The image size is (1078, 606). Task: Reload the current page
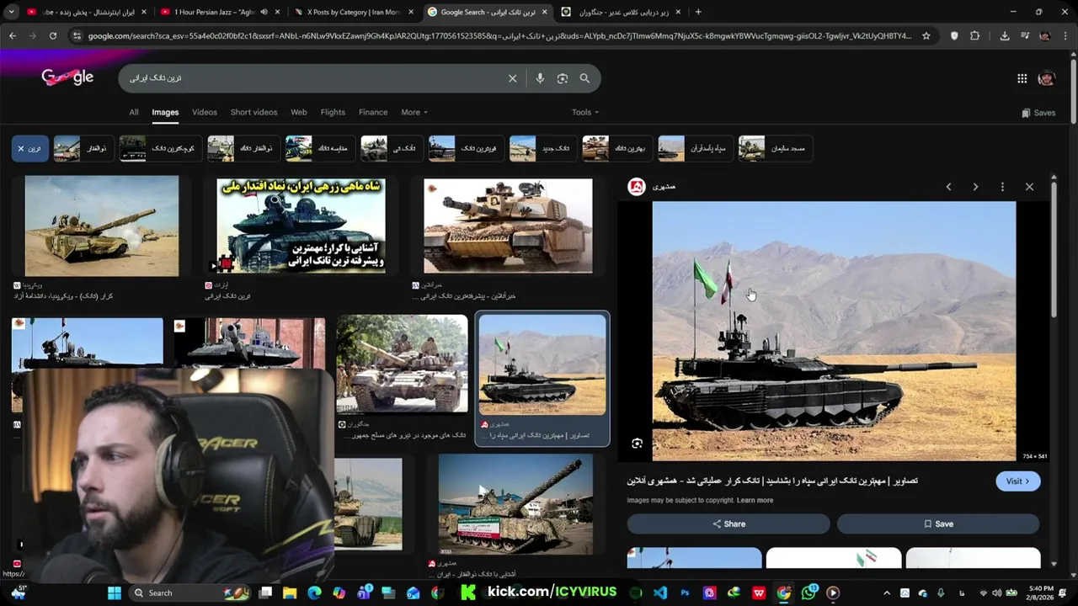pyautogui.click(x=52, y=36)
